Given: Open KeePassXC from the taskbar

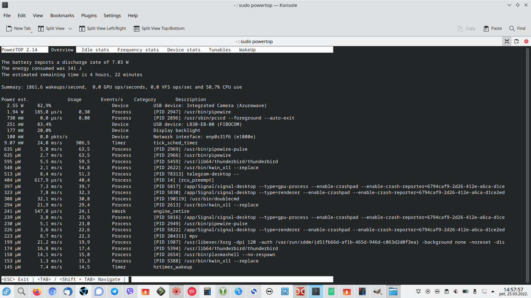Looking at the screenshot, I should [223, 291].
